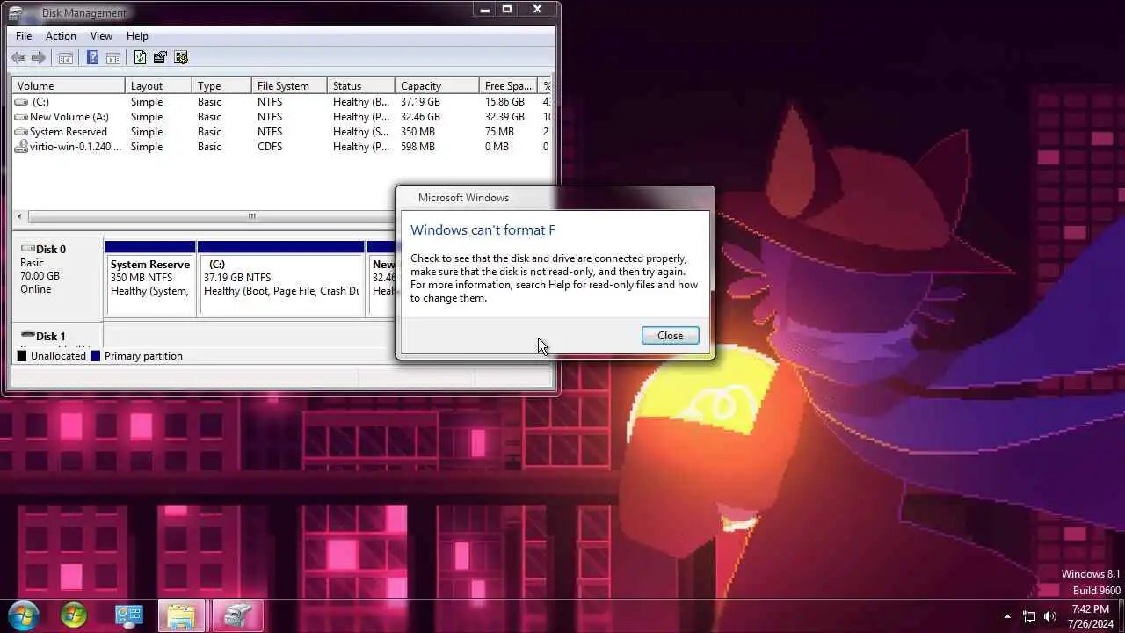Click the 15.86 GB free space cell

504,102
